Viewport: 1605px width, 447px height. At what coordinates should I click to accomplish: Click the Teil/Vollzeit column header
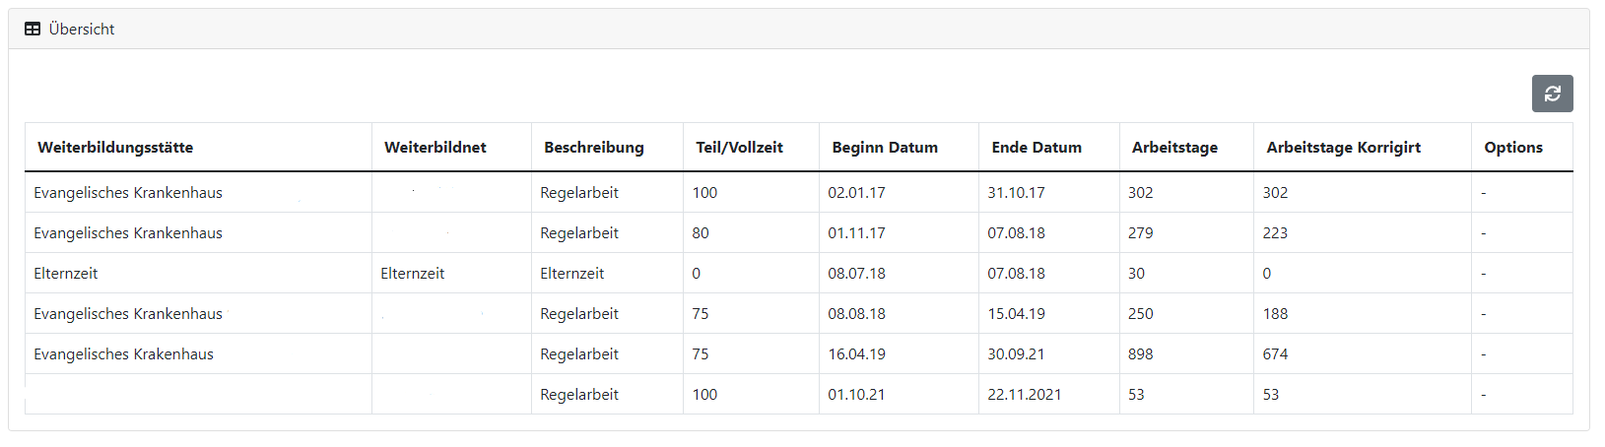point(739,148)
